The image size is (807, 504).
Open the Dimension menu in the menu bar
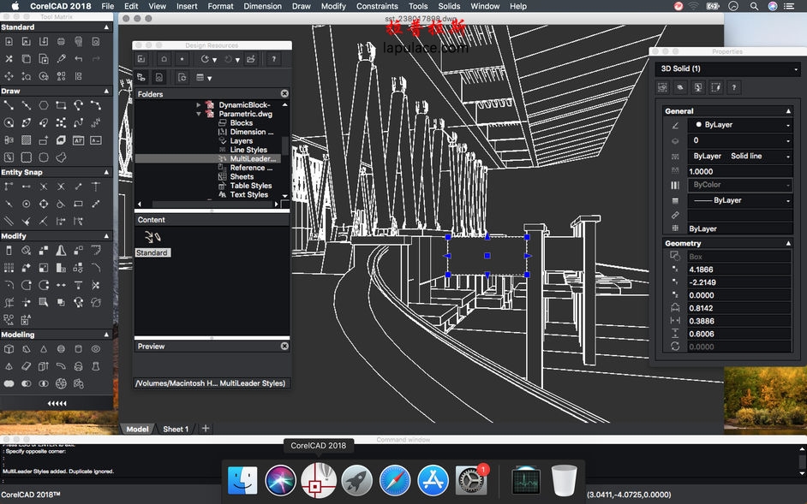coord(262,6)
